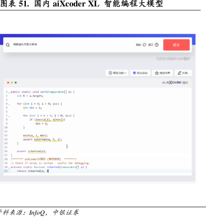Click the red dot in code window header

tap(8, 83)
